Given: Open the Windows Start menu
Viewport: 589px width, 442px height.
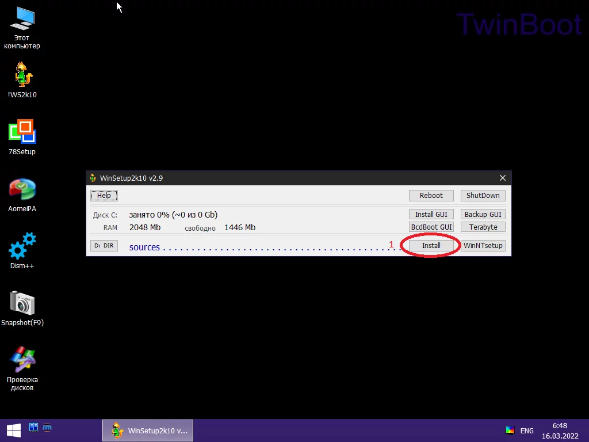Looking at the screenshot, I should (14, 430).
